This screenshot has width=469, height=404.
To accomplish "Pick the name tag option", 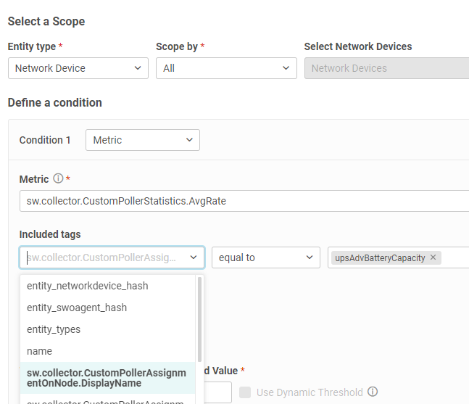I will click(39, 351).
